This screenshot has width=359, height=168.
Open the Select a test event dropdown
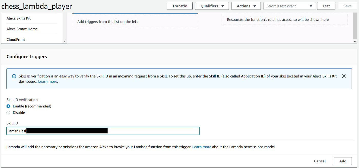pyautogui.click(x=290, y=6)
